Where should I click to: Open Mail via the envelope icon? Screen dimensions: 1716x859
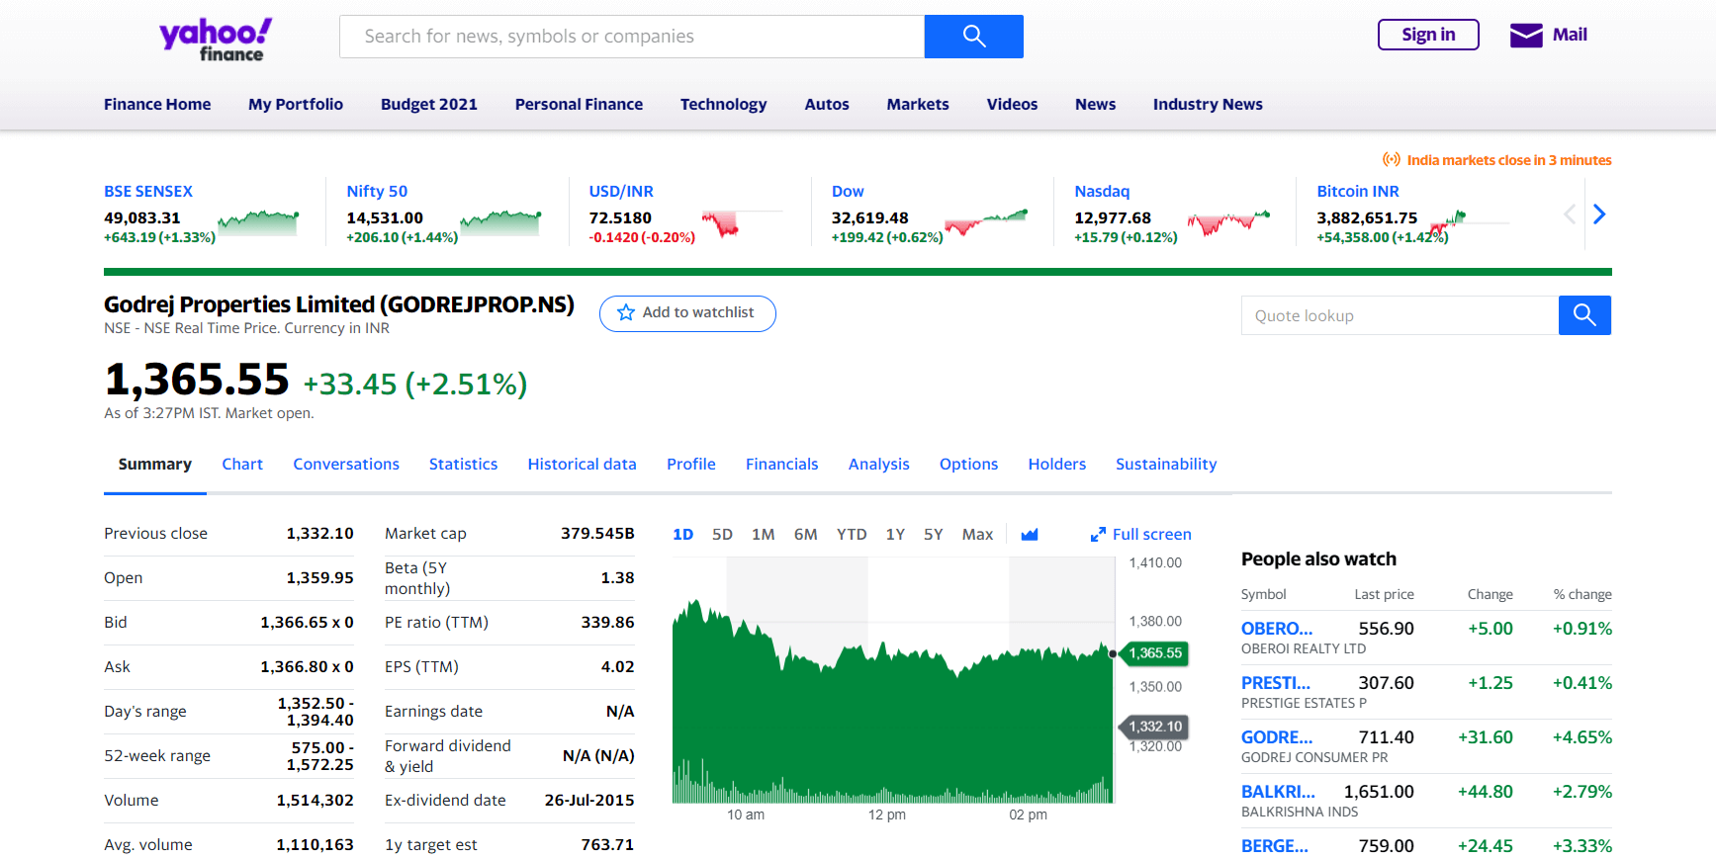1526,36
